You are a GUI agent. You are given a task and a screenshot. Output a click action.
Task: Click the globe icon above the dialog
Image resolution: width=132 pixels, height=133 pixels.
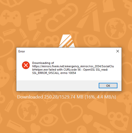click(115, 28)
